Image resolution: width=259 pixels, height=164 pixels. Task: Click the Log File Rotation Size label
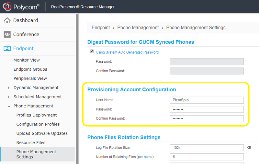[113, 148]
